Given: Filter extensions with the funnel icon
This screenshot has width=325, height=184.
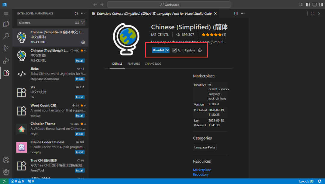Looking at the screenshot, I should tap(82, 22).
